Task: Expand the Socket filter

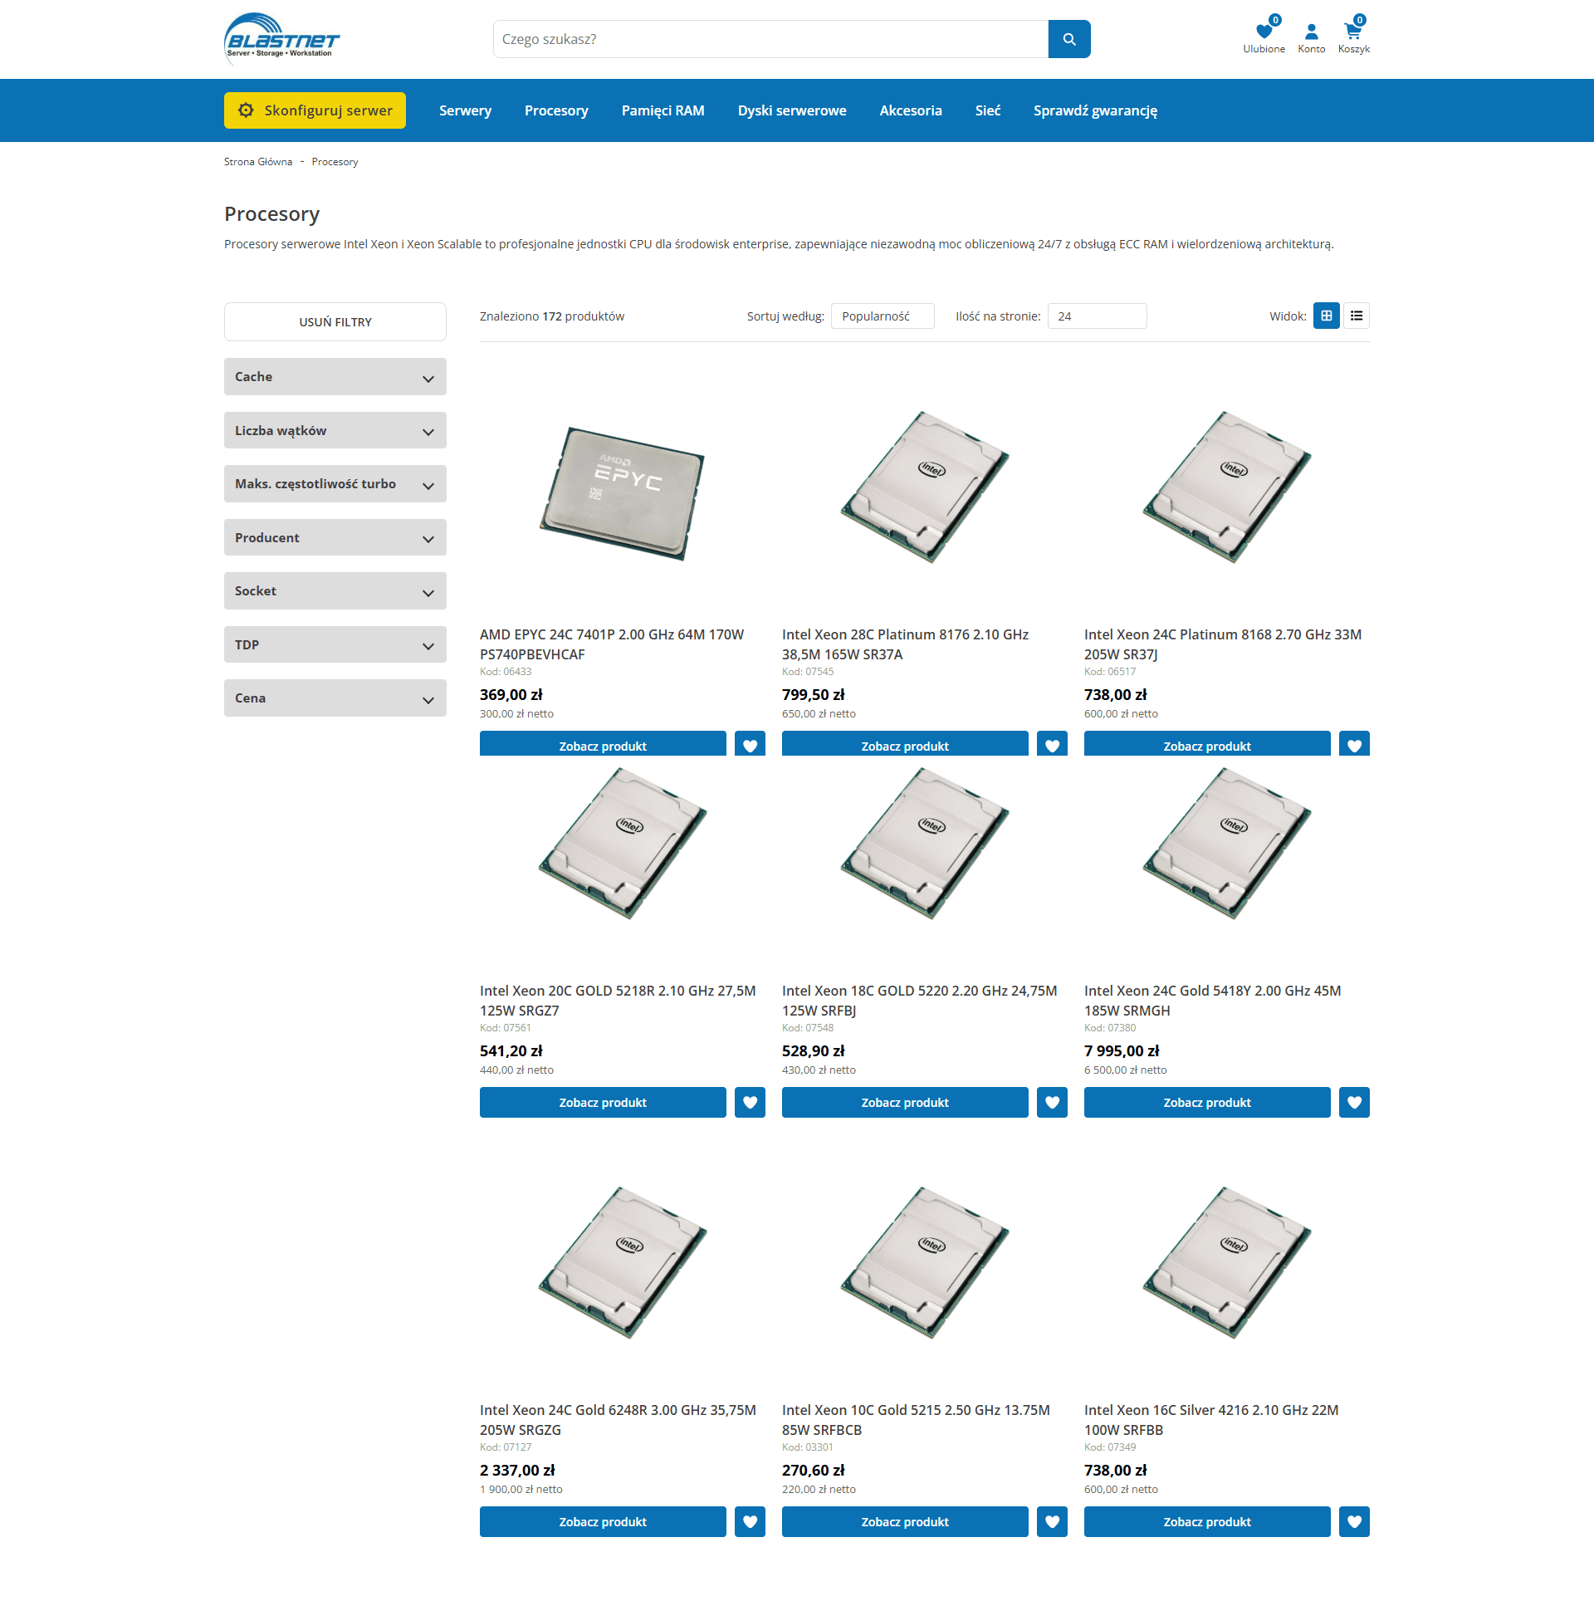Action: pos(335,591)
